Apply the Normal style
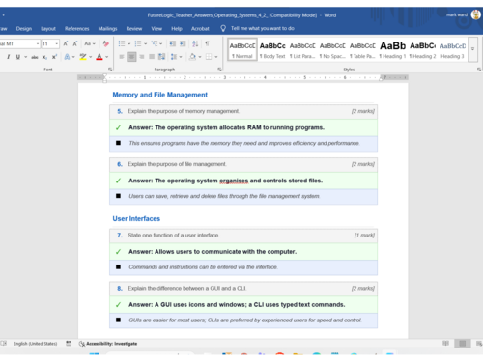The image size is (483, 362). coord(242,49)
